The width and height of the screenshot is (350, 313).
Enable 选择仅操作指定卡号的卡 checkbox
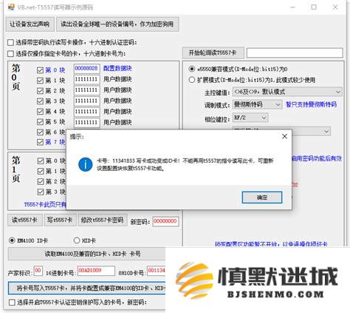[10, 53]
